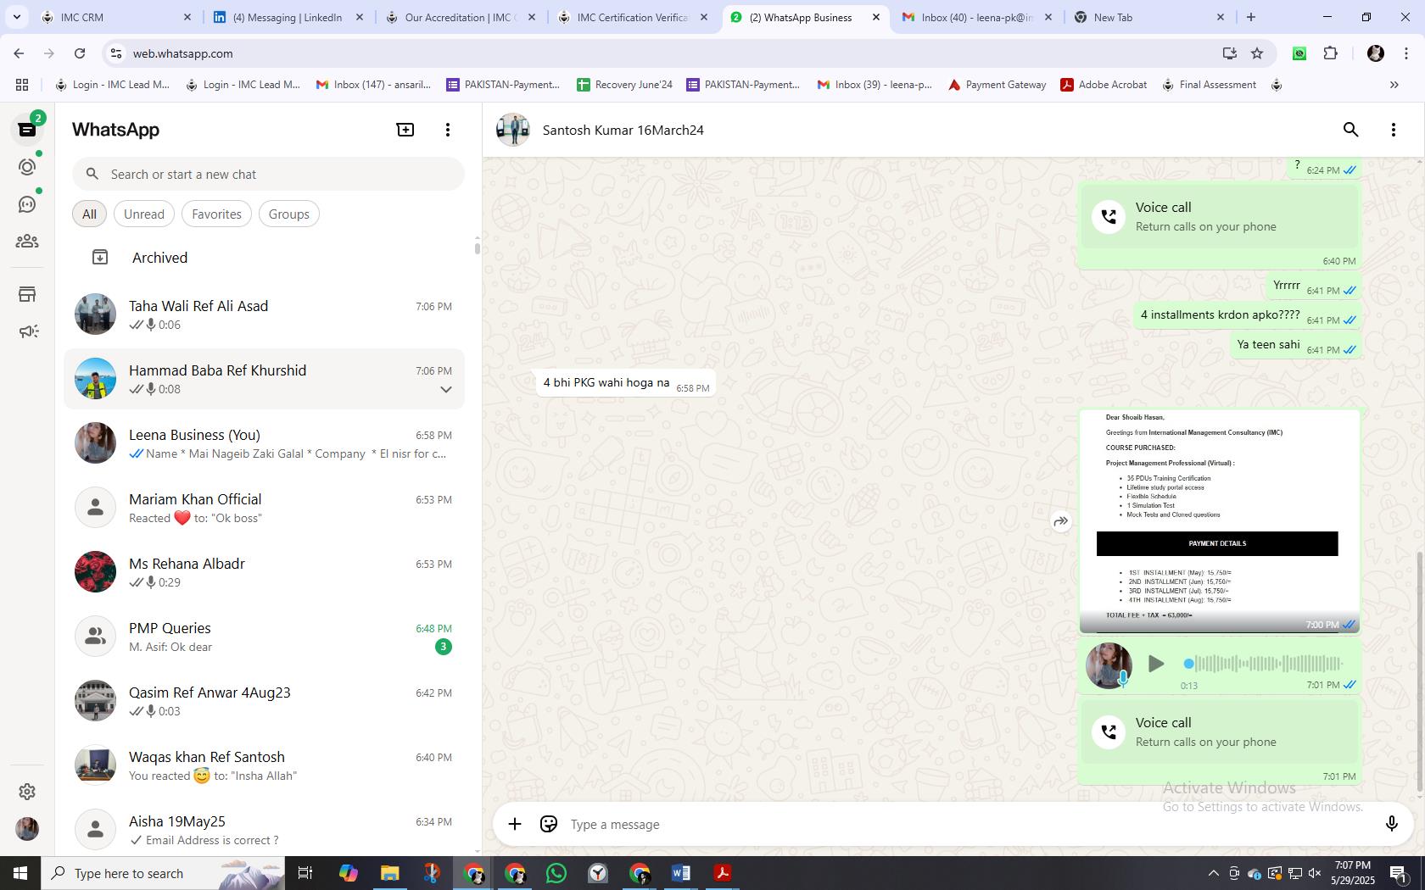Open the payment details image thumbnail
Image resolution: width=1425 pixels, height=890 pixels.
coord(1220,520)
